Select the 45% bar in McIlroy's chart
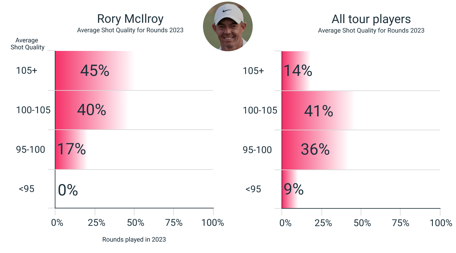The image size is (456, 253). (x=94, y=71)
